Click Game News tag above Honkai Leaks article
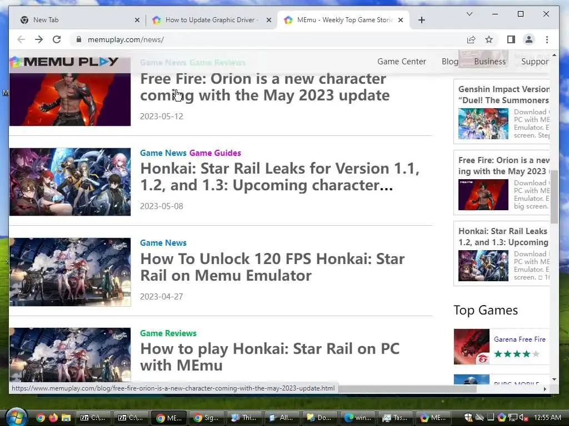The image size is (569, 426). pyautogui.click(x=163, y=153)
